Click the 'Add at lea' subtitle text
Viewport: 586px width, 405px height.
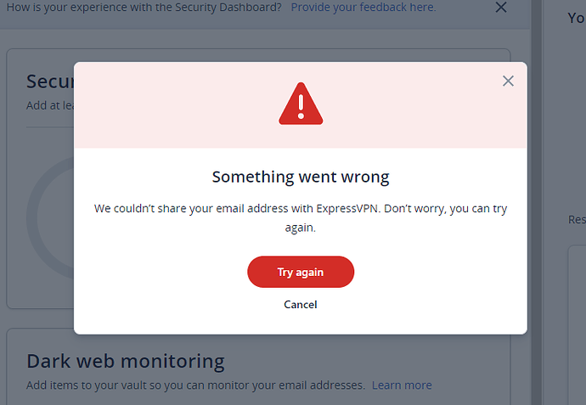(50, 106)
